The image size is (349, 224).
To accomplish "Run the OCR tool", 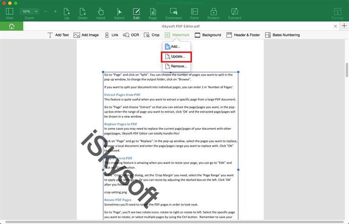I will click(x=131, y=35).
